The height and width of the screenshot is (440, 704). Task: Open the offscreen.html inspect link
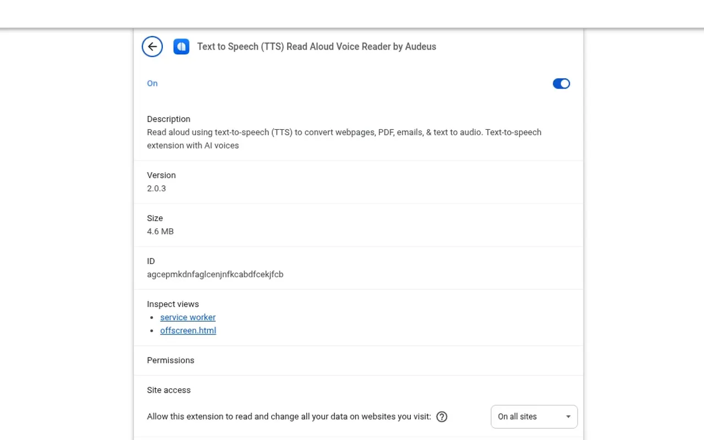188,331
